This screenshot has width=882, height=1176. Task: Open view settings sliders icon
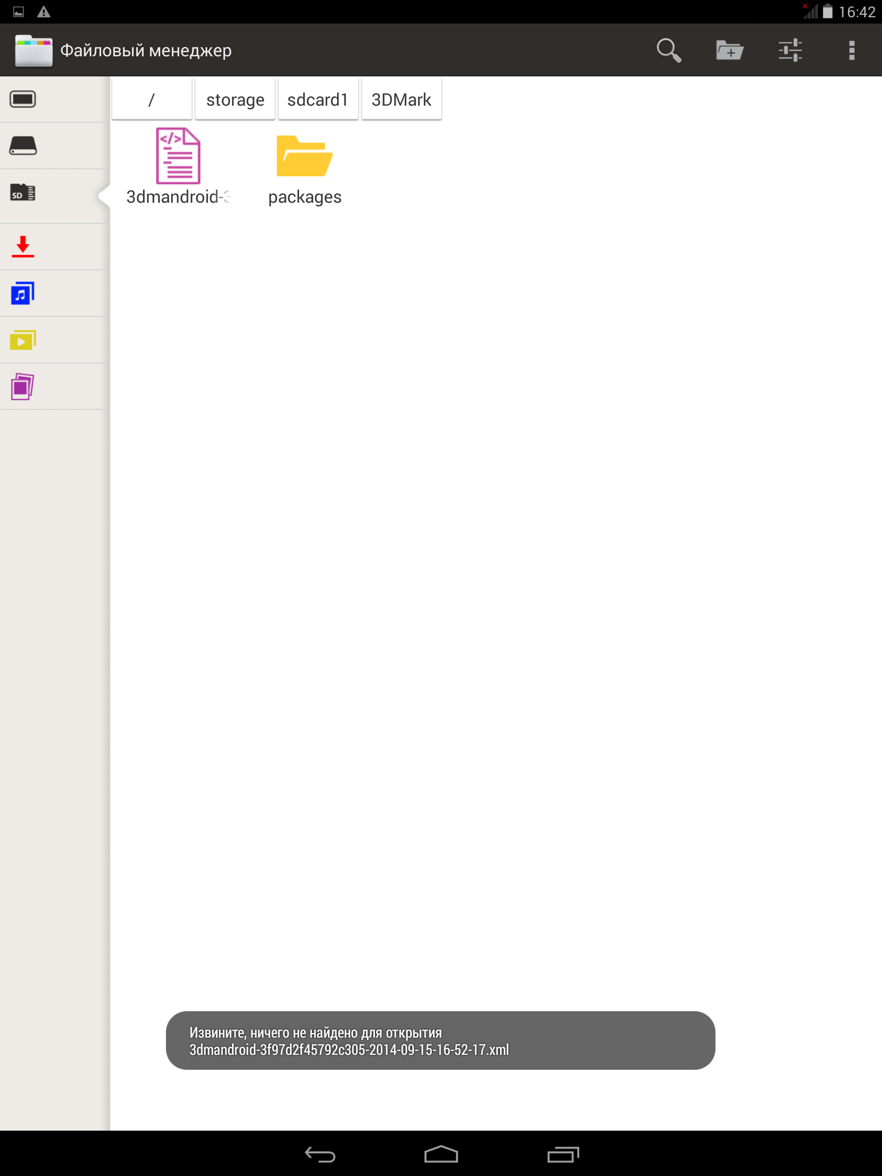tap(790, 51)
